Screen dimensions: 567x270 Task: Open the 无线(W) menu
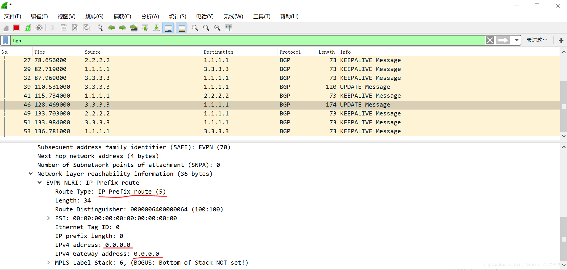click(233, 17)
